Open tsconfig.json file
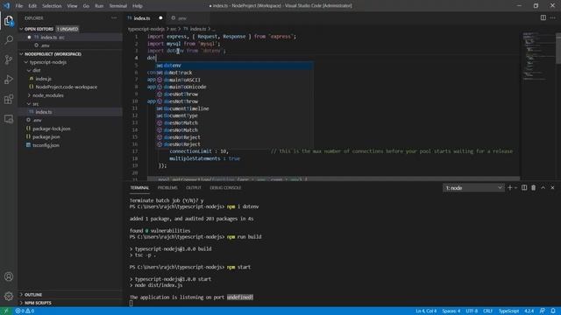561x315 pixels. (70, 145)
